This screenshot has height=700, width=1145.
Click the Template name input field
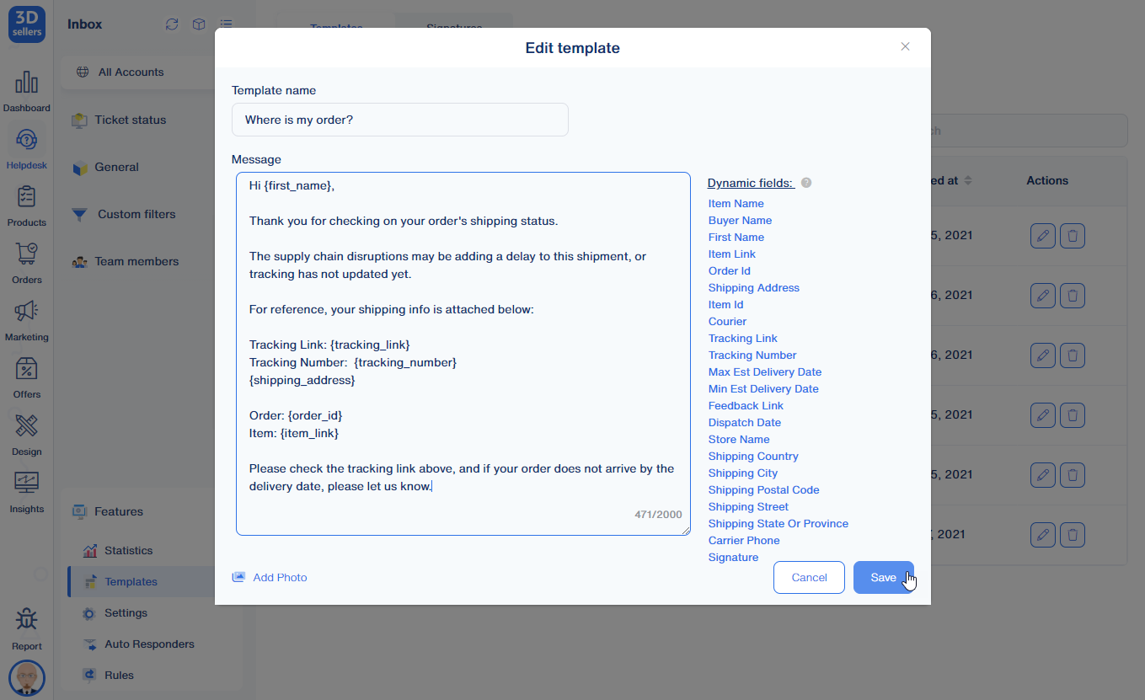click(399, 120)
